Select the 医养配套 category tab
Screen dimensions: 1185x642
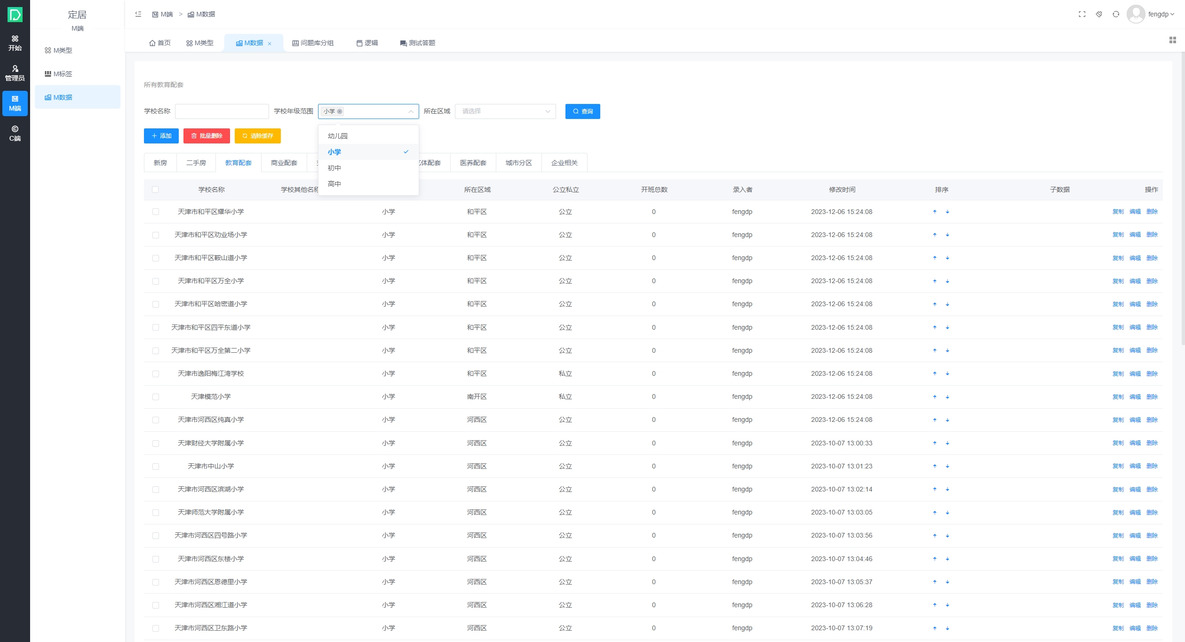(x=473, y=163)
